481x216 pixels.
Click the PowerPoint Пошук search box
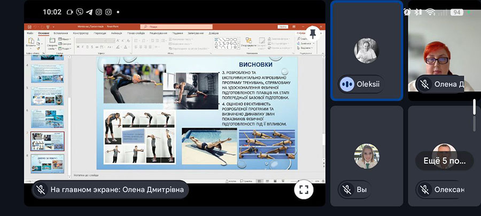[176, 27]
